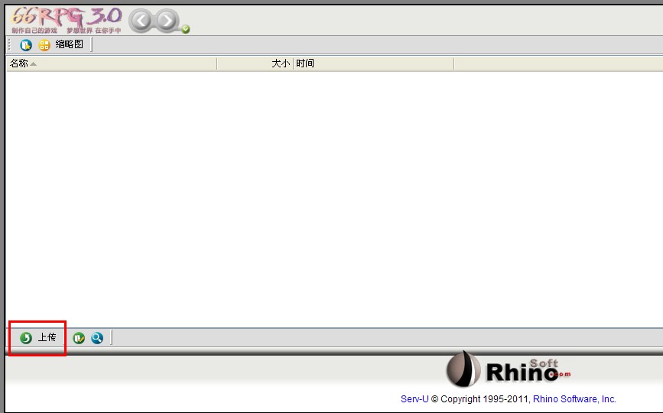Click the 66RPG 3.0 logo
The height and width of the screenshot is (413, 663).
pyautogui.click(x=67, y=21)
